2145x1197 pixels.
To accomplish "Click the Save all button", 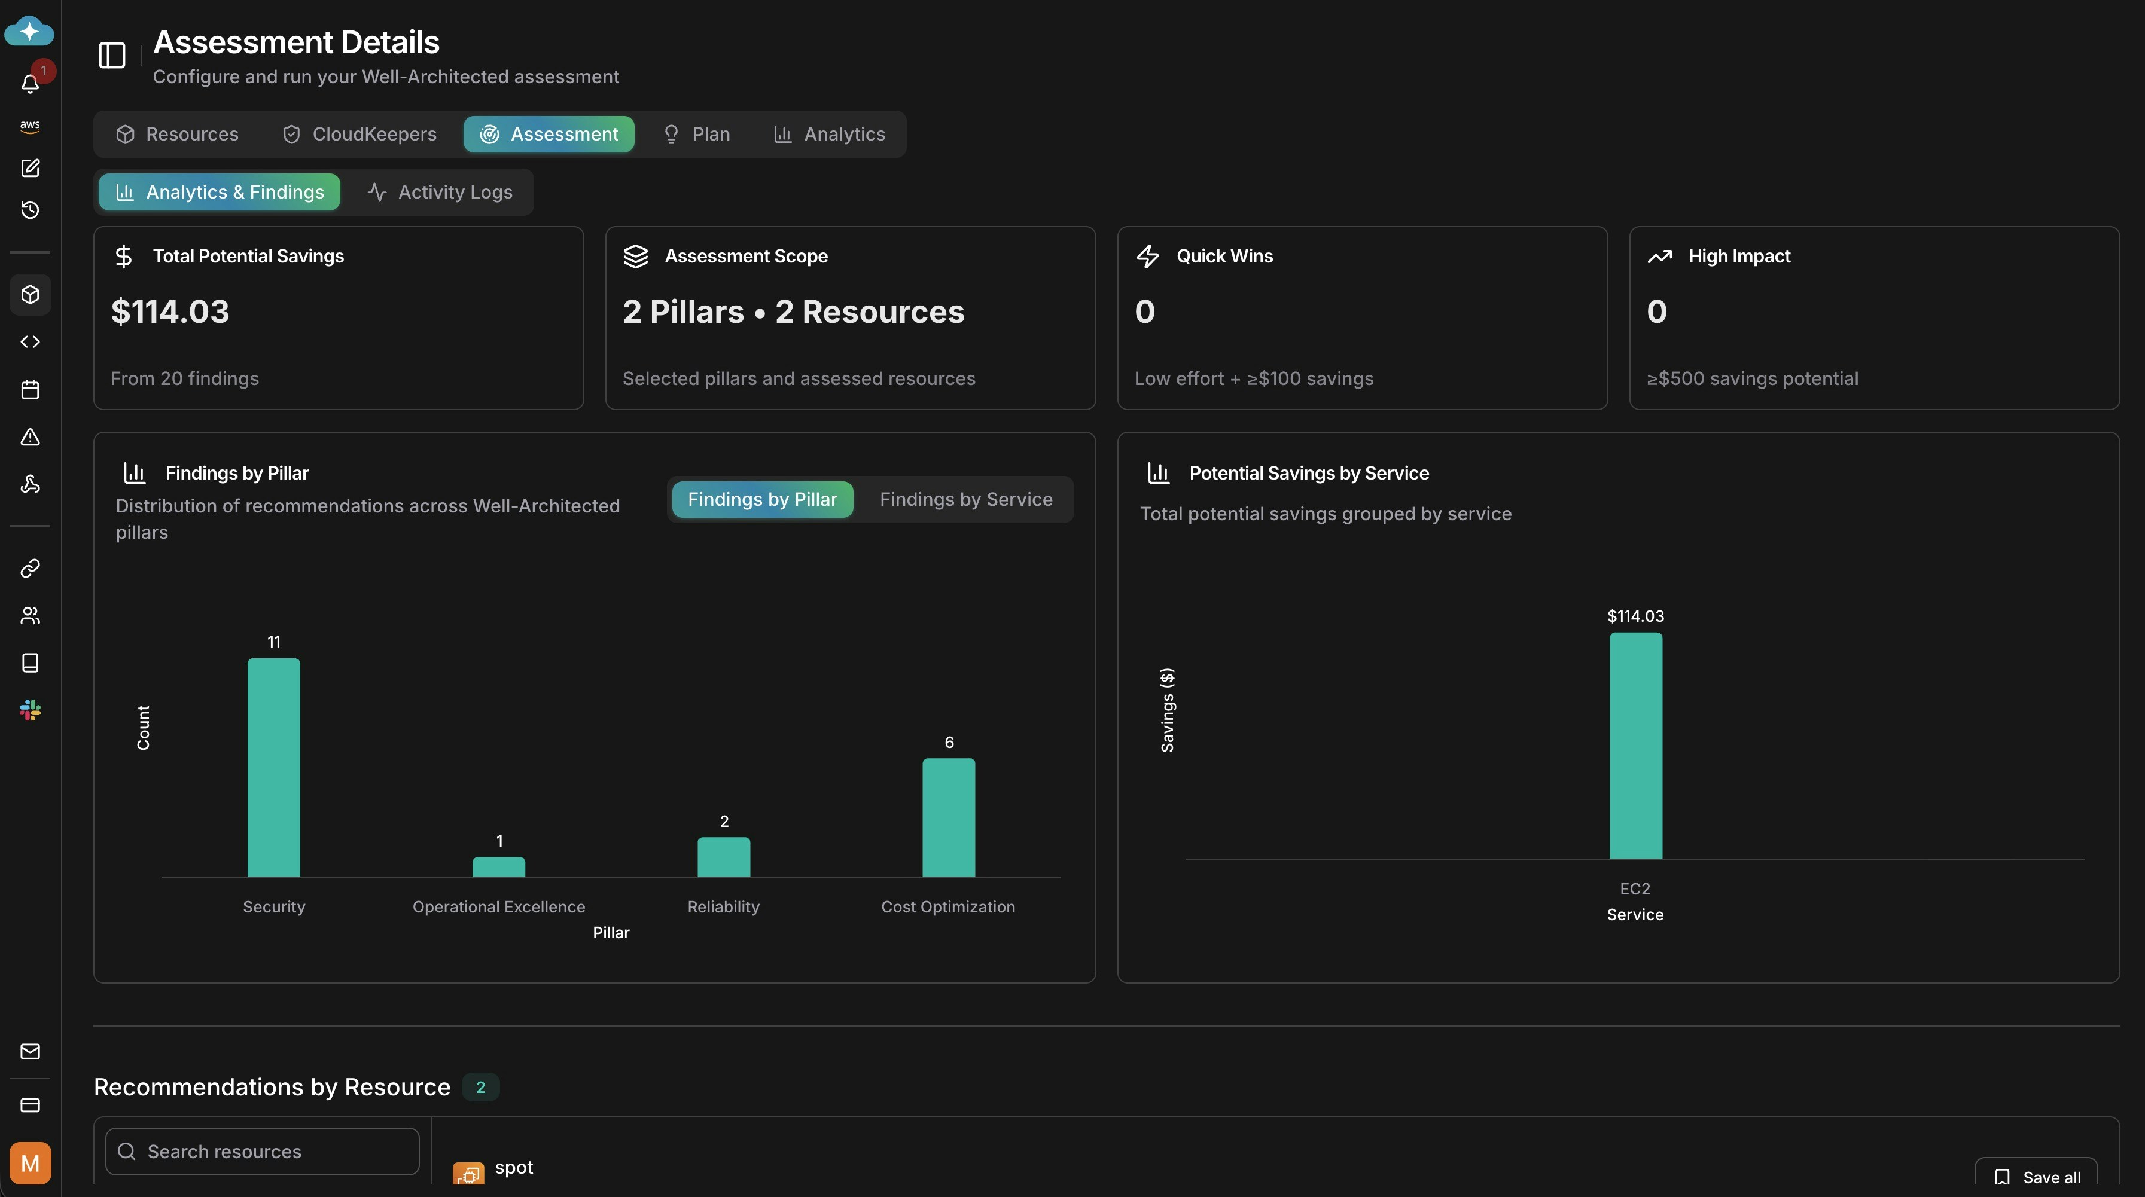I will pos(2036,1176).
